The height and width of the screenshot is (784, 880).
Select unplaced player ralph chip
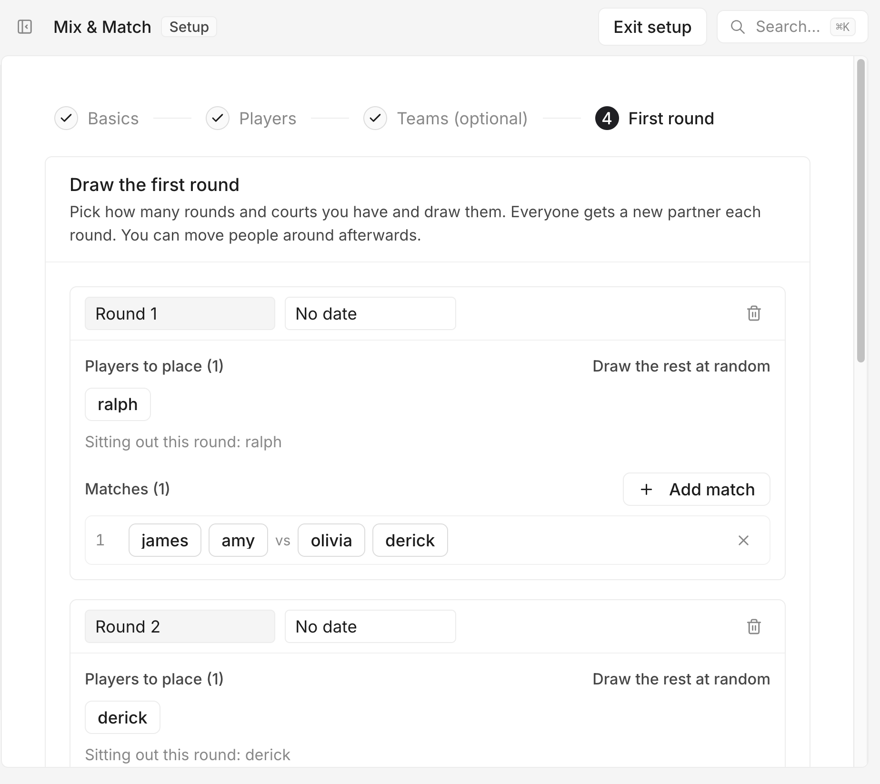(x=118, y=404)
